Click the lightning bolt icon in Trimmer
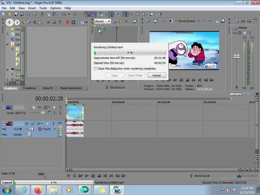Viewport: 260px width, 195px height. point(120,21)
